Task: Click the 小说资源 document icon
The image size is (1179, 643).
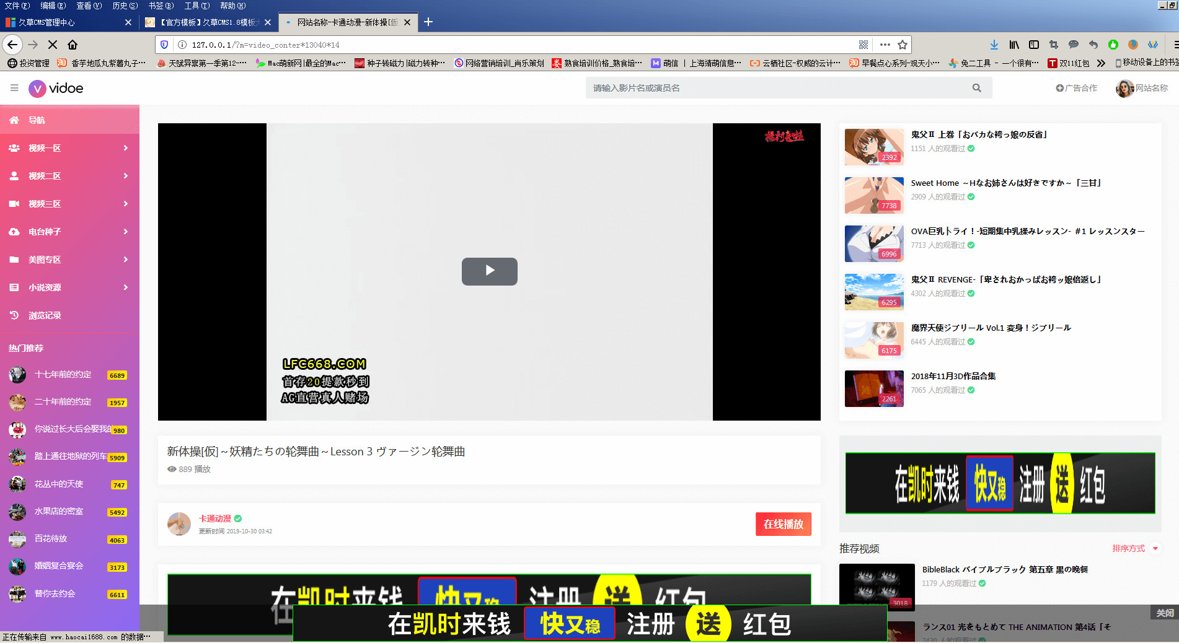Action: (x=14, y=287)
